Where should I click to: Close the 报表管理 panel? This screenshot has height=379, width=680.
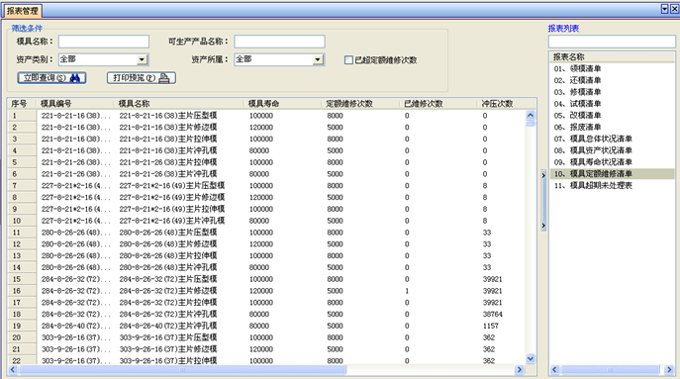click(674, 9)
